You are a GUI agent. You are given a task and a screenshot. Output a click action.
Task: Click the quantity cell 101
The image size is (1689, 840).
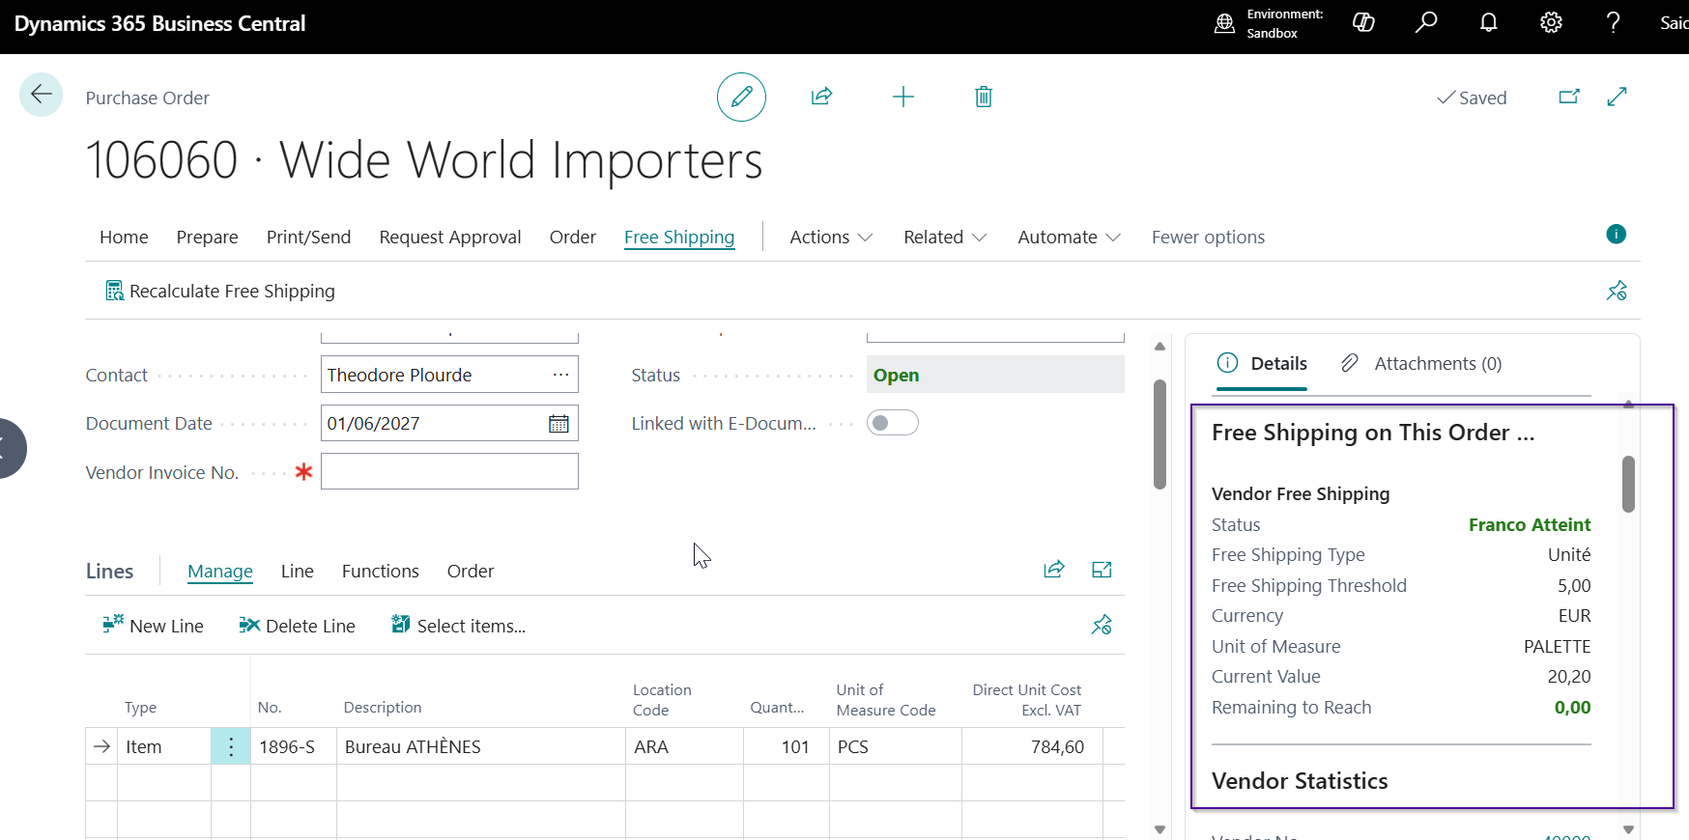click(786, 746)
